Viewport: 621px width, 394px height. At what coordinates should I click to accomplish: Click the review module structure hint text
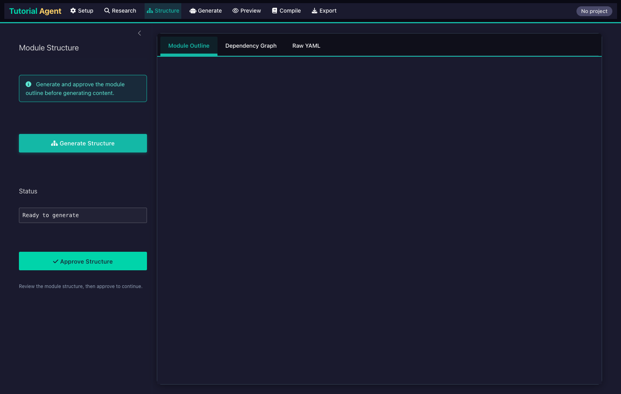(x=81, y=286)
